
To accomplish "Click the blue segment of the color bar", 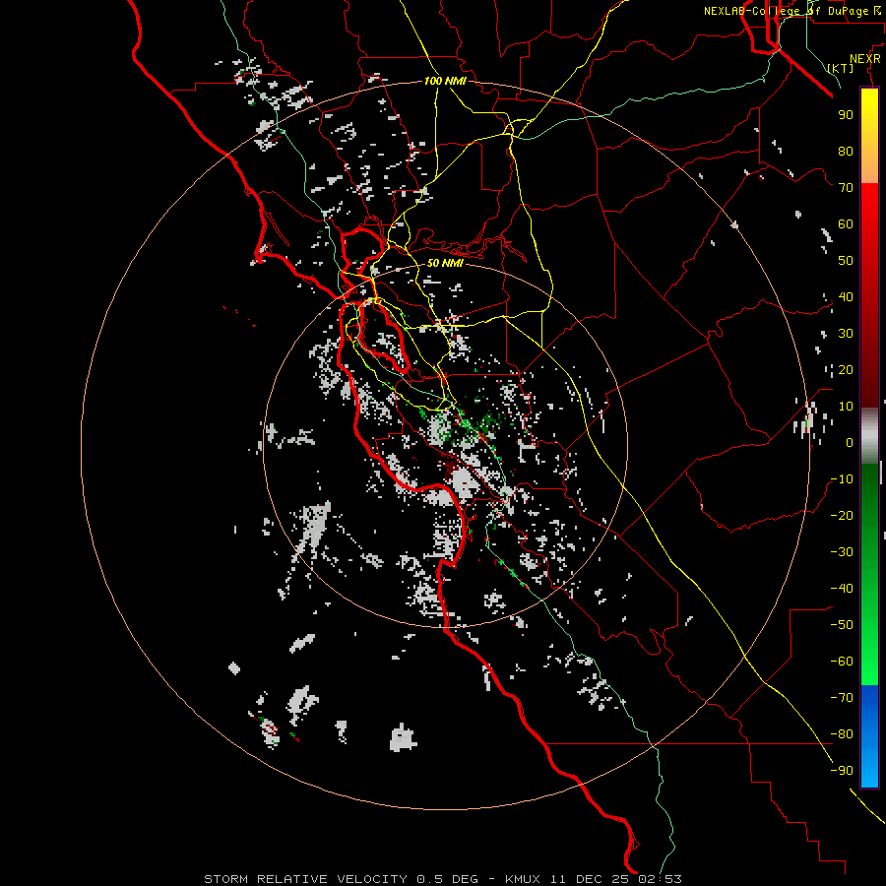I will pyautogui.click(x=869, y=736).
